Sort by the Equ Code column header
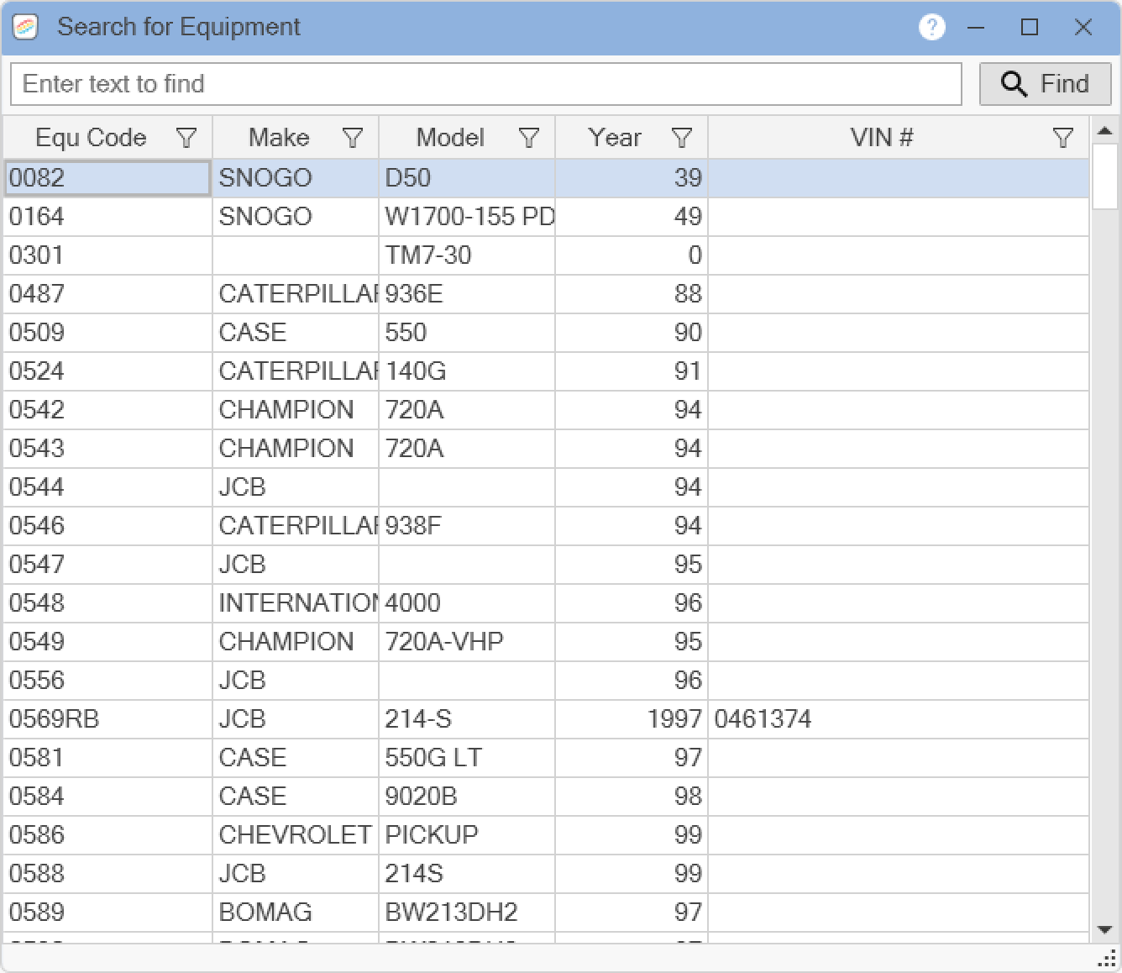The height and width of the screenshot is (973, 1122). pos(91,138)
